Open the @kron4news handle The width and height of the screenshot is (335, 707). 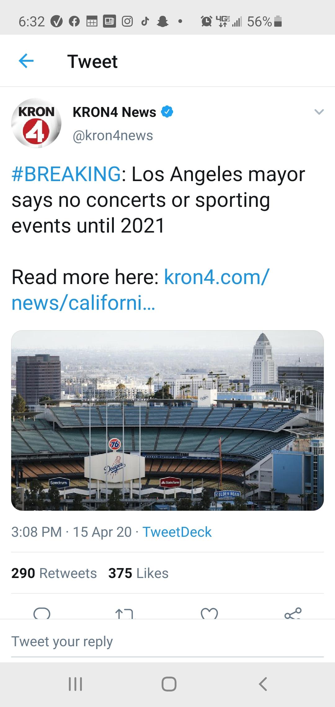click(x=113, y=136)
